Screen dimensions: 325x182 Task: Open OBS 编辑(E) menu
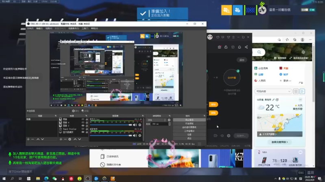39,28
